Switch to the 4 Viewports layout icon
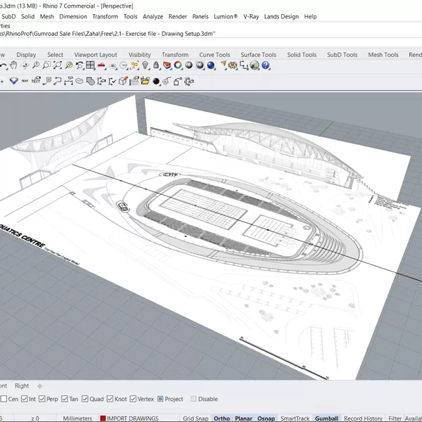The height and width of the screenshot is (422, 422). click(90, 65)
